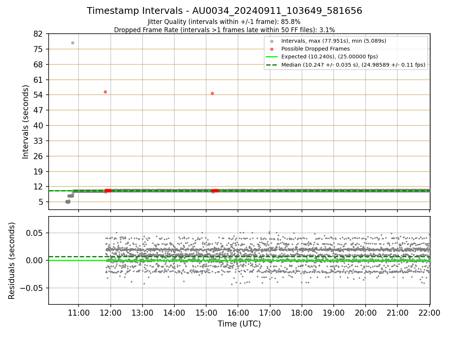449x337 pixels.
Task: Click the x-axis tick label '15:00'
Action: pyautogui.click(x=206, y=313)
